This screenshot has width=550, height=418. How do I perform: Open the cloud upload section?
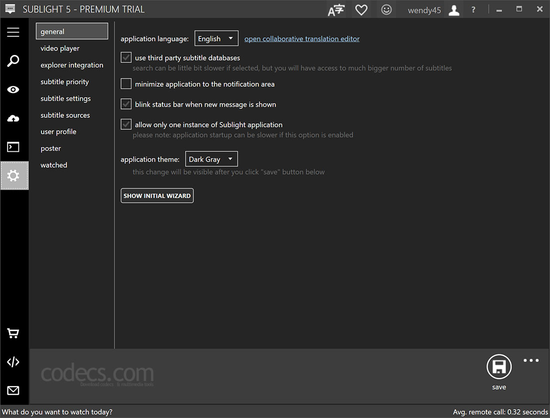13,118
